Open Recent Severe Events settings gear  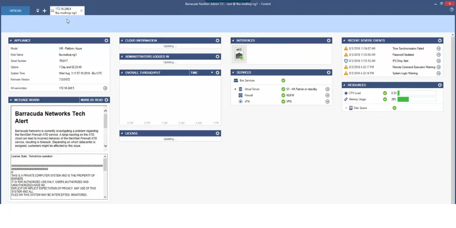[x=440, y=40]
